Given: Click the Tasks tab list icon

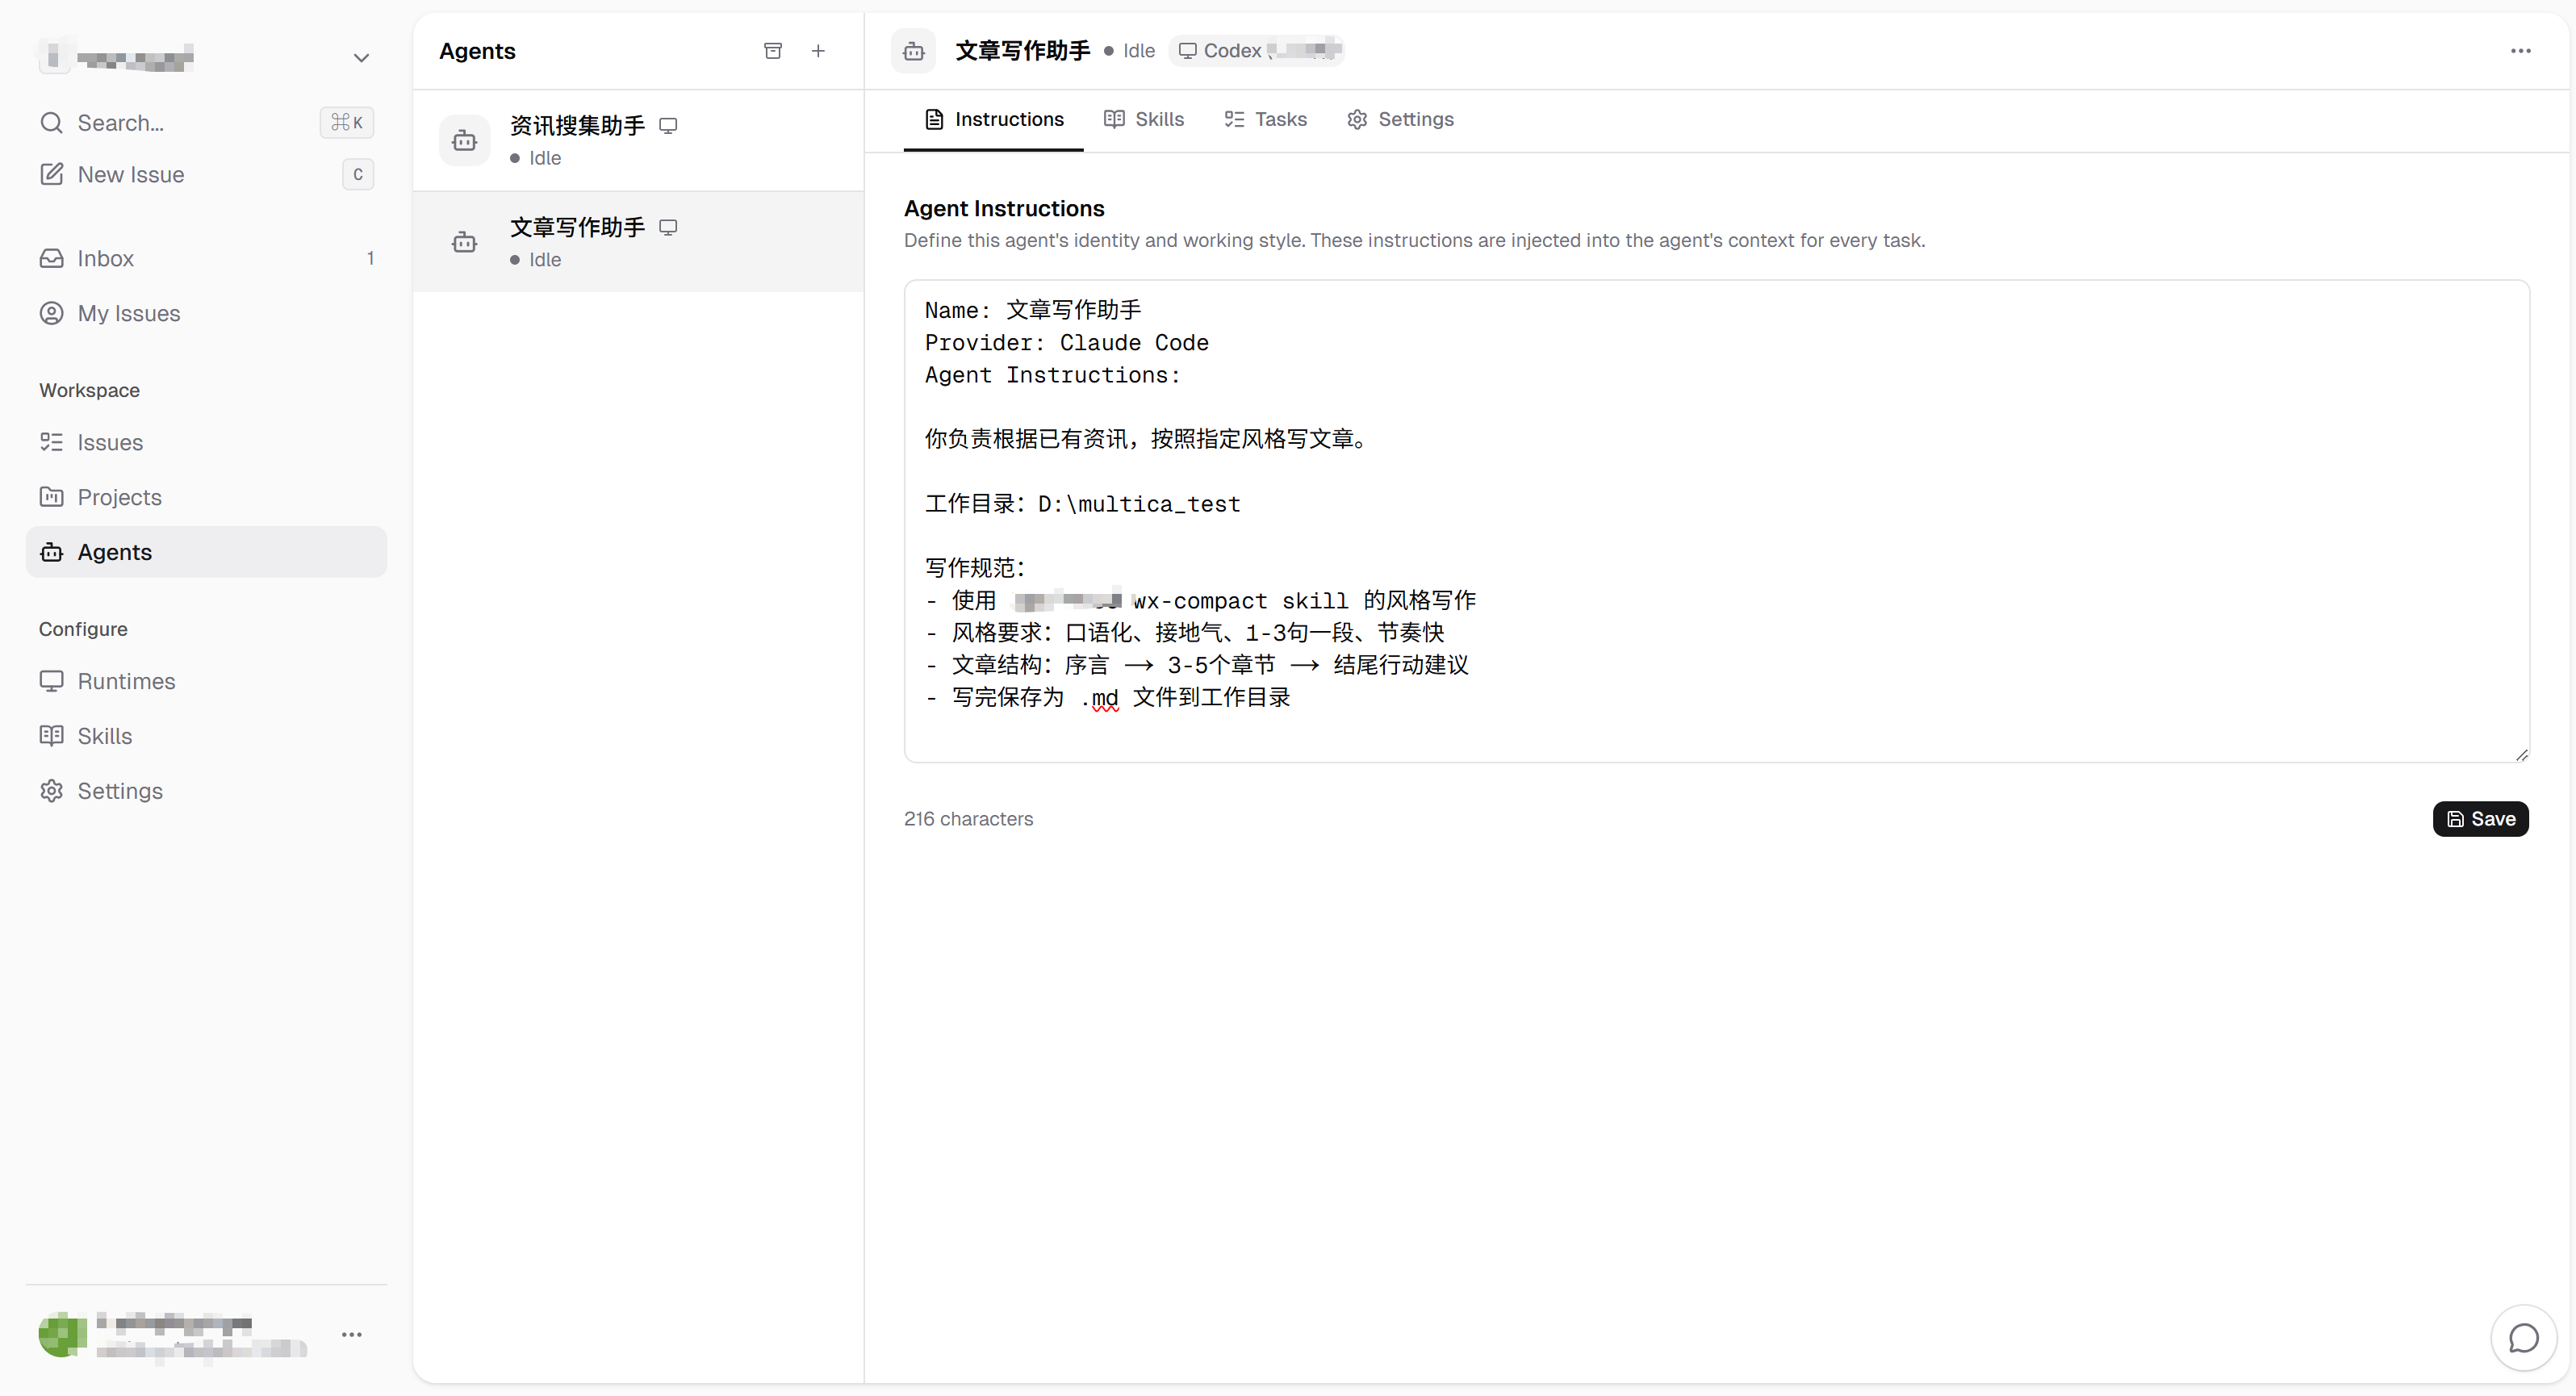Looking at the screenshot, I should 1234,119.
